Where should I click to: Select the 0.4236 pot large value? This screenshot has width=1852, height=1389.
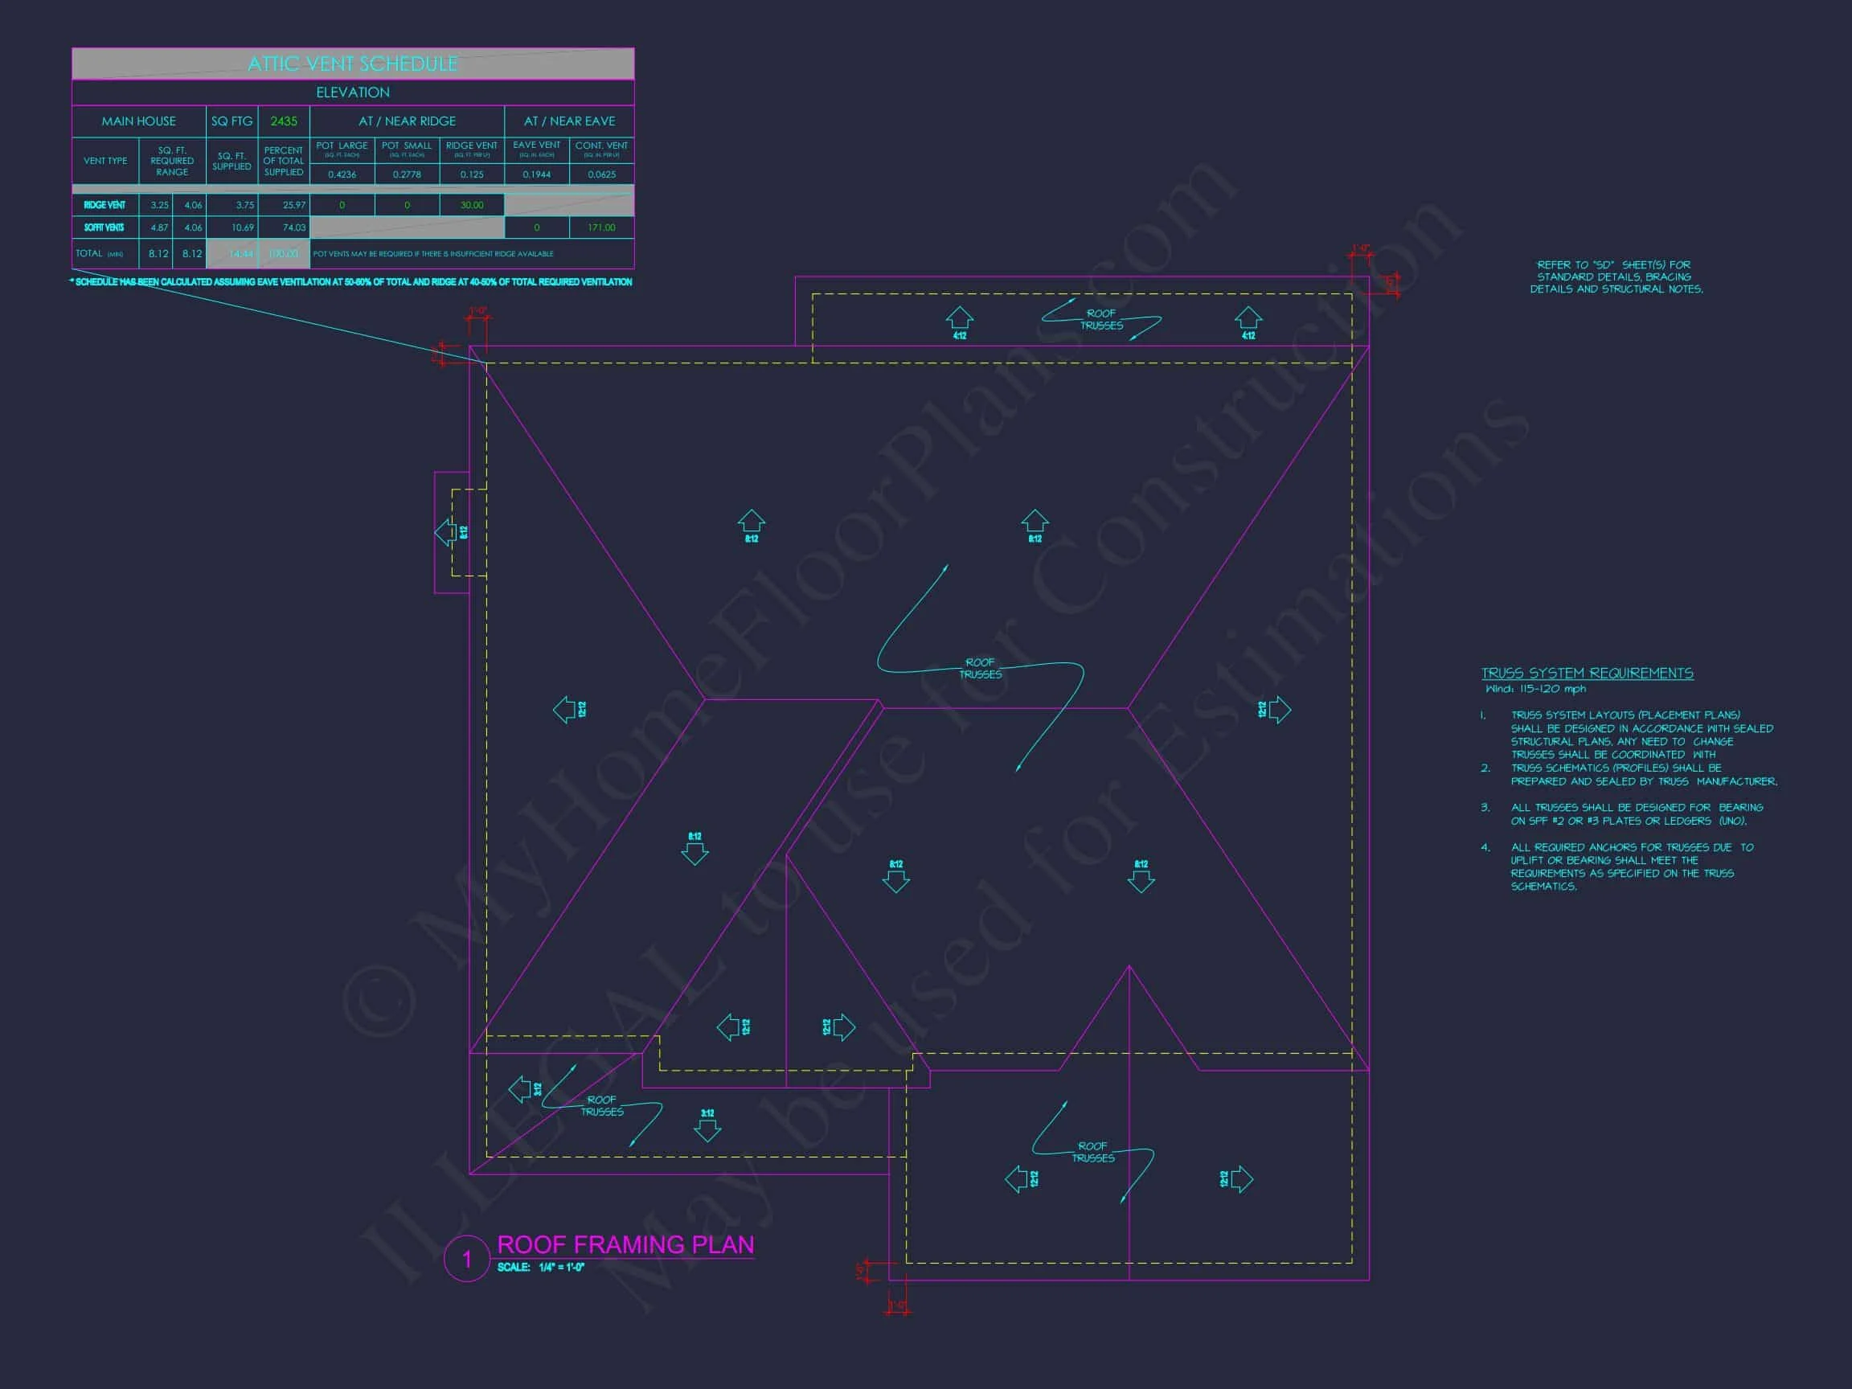(342, 174)
